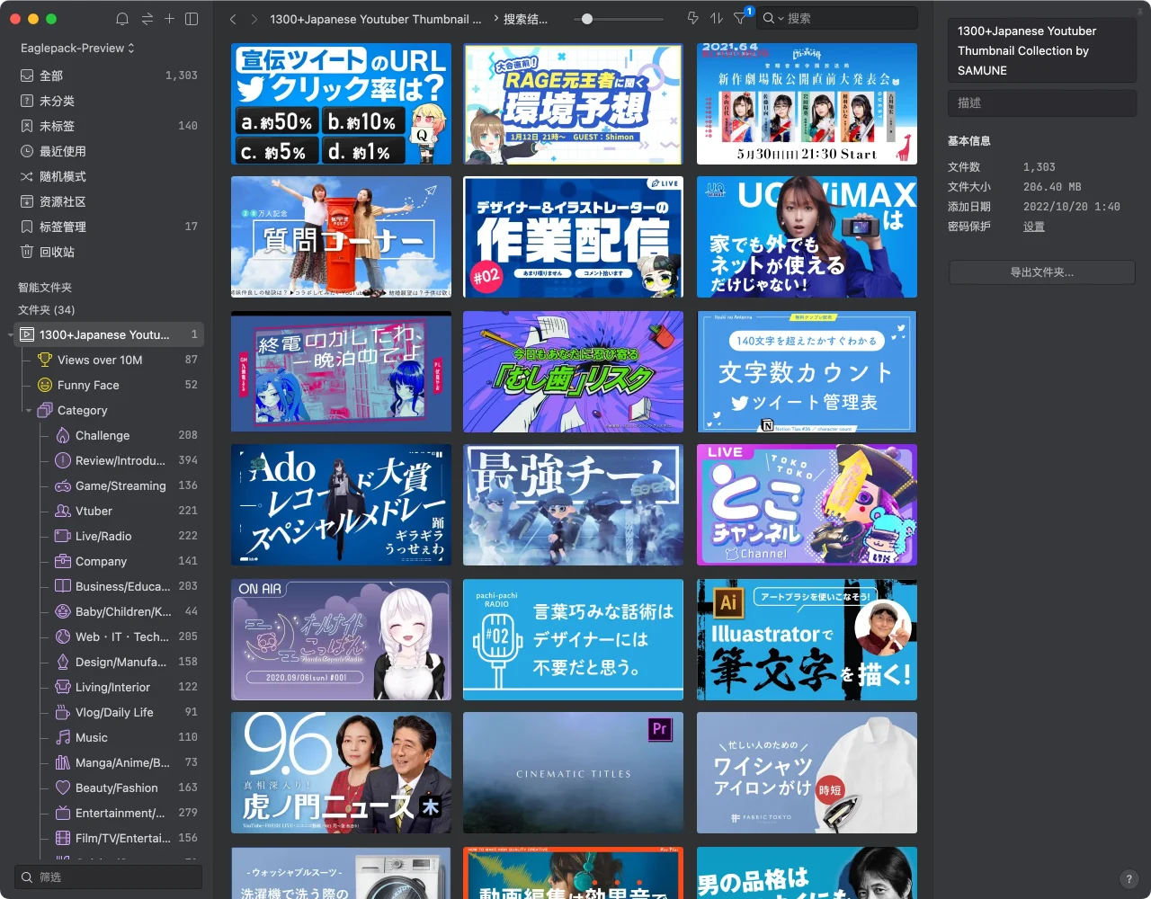
Task: Collapse the 1300+Japanese Youtu... folder arrow
Action: [x=11, y=335]
